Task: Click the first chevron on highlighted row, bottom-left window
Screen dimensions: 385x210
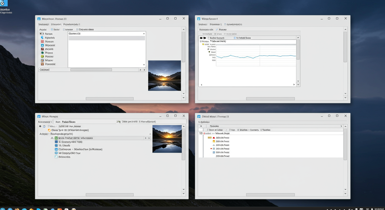Action: coord(145,138)
